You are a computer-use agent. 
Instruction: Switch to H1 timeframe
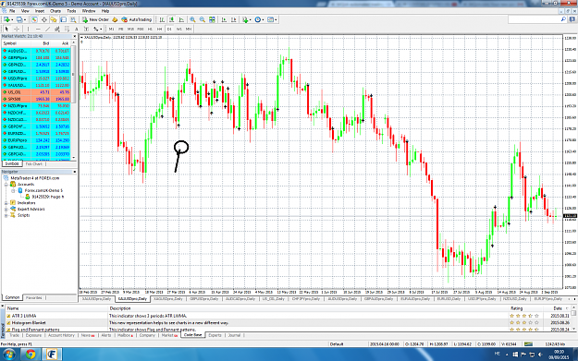pyautogui.click(x=150, y=29)
